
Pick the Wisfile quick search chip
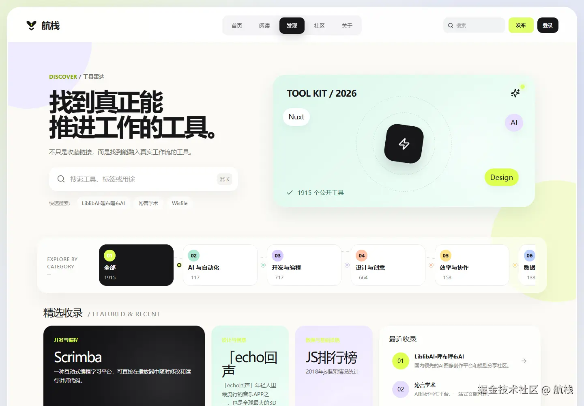tap(180, 203)
